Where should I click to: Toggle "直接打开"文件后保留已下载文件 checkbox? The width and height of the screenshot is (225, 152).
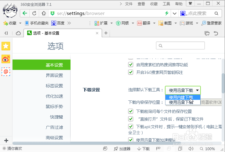pyautogui.click(x=131, y=119)
